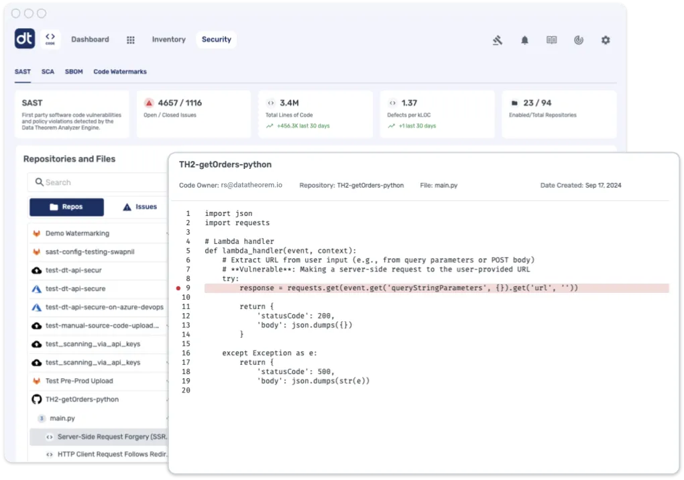Click Repository: TH2-getOrders-python label
This screenshot has width=684, height=480.
click(351, 185)
